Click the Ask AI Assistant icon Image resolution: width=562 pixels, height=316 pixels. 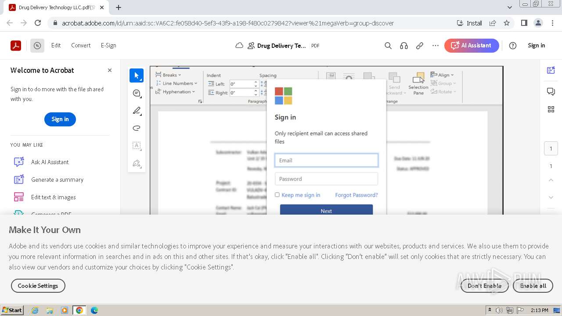point(19,162)
